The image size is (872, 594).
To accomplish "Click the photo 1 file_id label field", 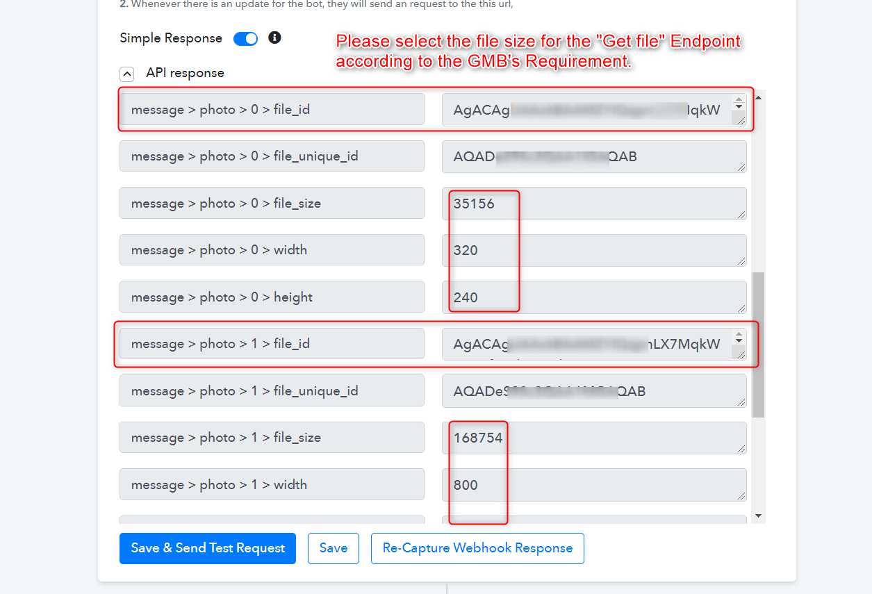I will point(272,344).
